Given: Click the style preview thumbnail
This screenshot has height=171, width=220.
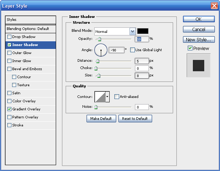Looking at the screenshot, I should (198, 65).
